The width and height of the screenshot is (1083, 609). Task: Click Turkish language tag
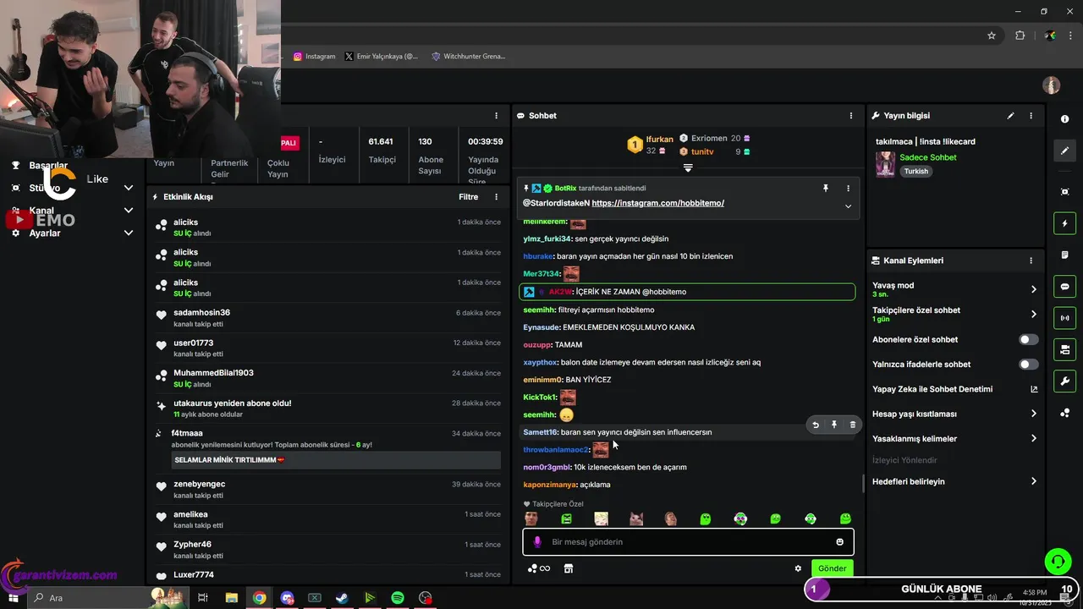coord(915,171)
